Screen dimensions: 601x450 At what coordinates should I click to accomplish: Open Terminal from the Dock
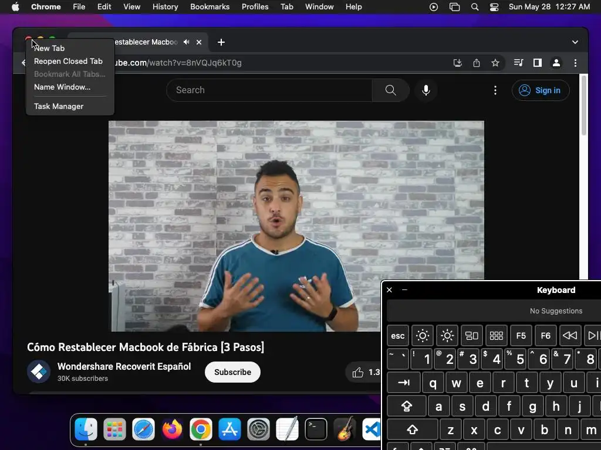pyautogui.click(x=316, y=429)
